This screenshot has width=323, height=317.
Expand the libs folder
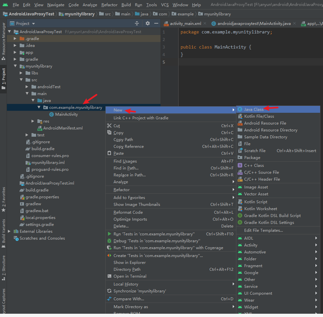click(x=21, y=73)
